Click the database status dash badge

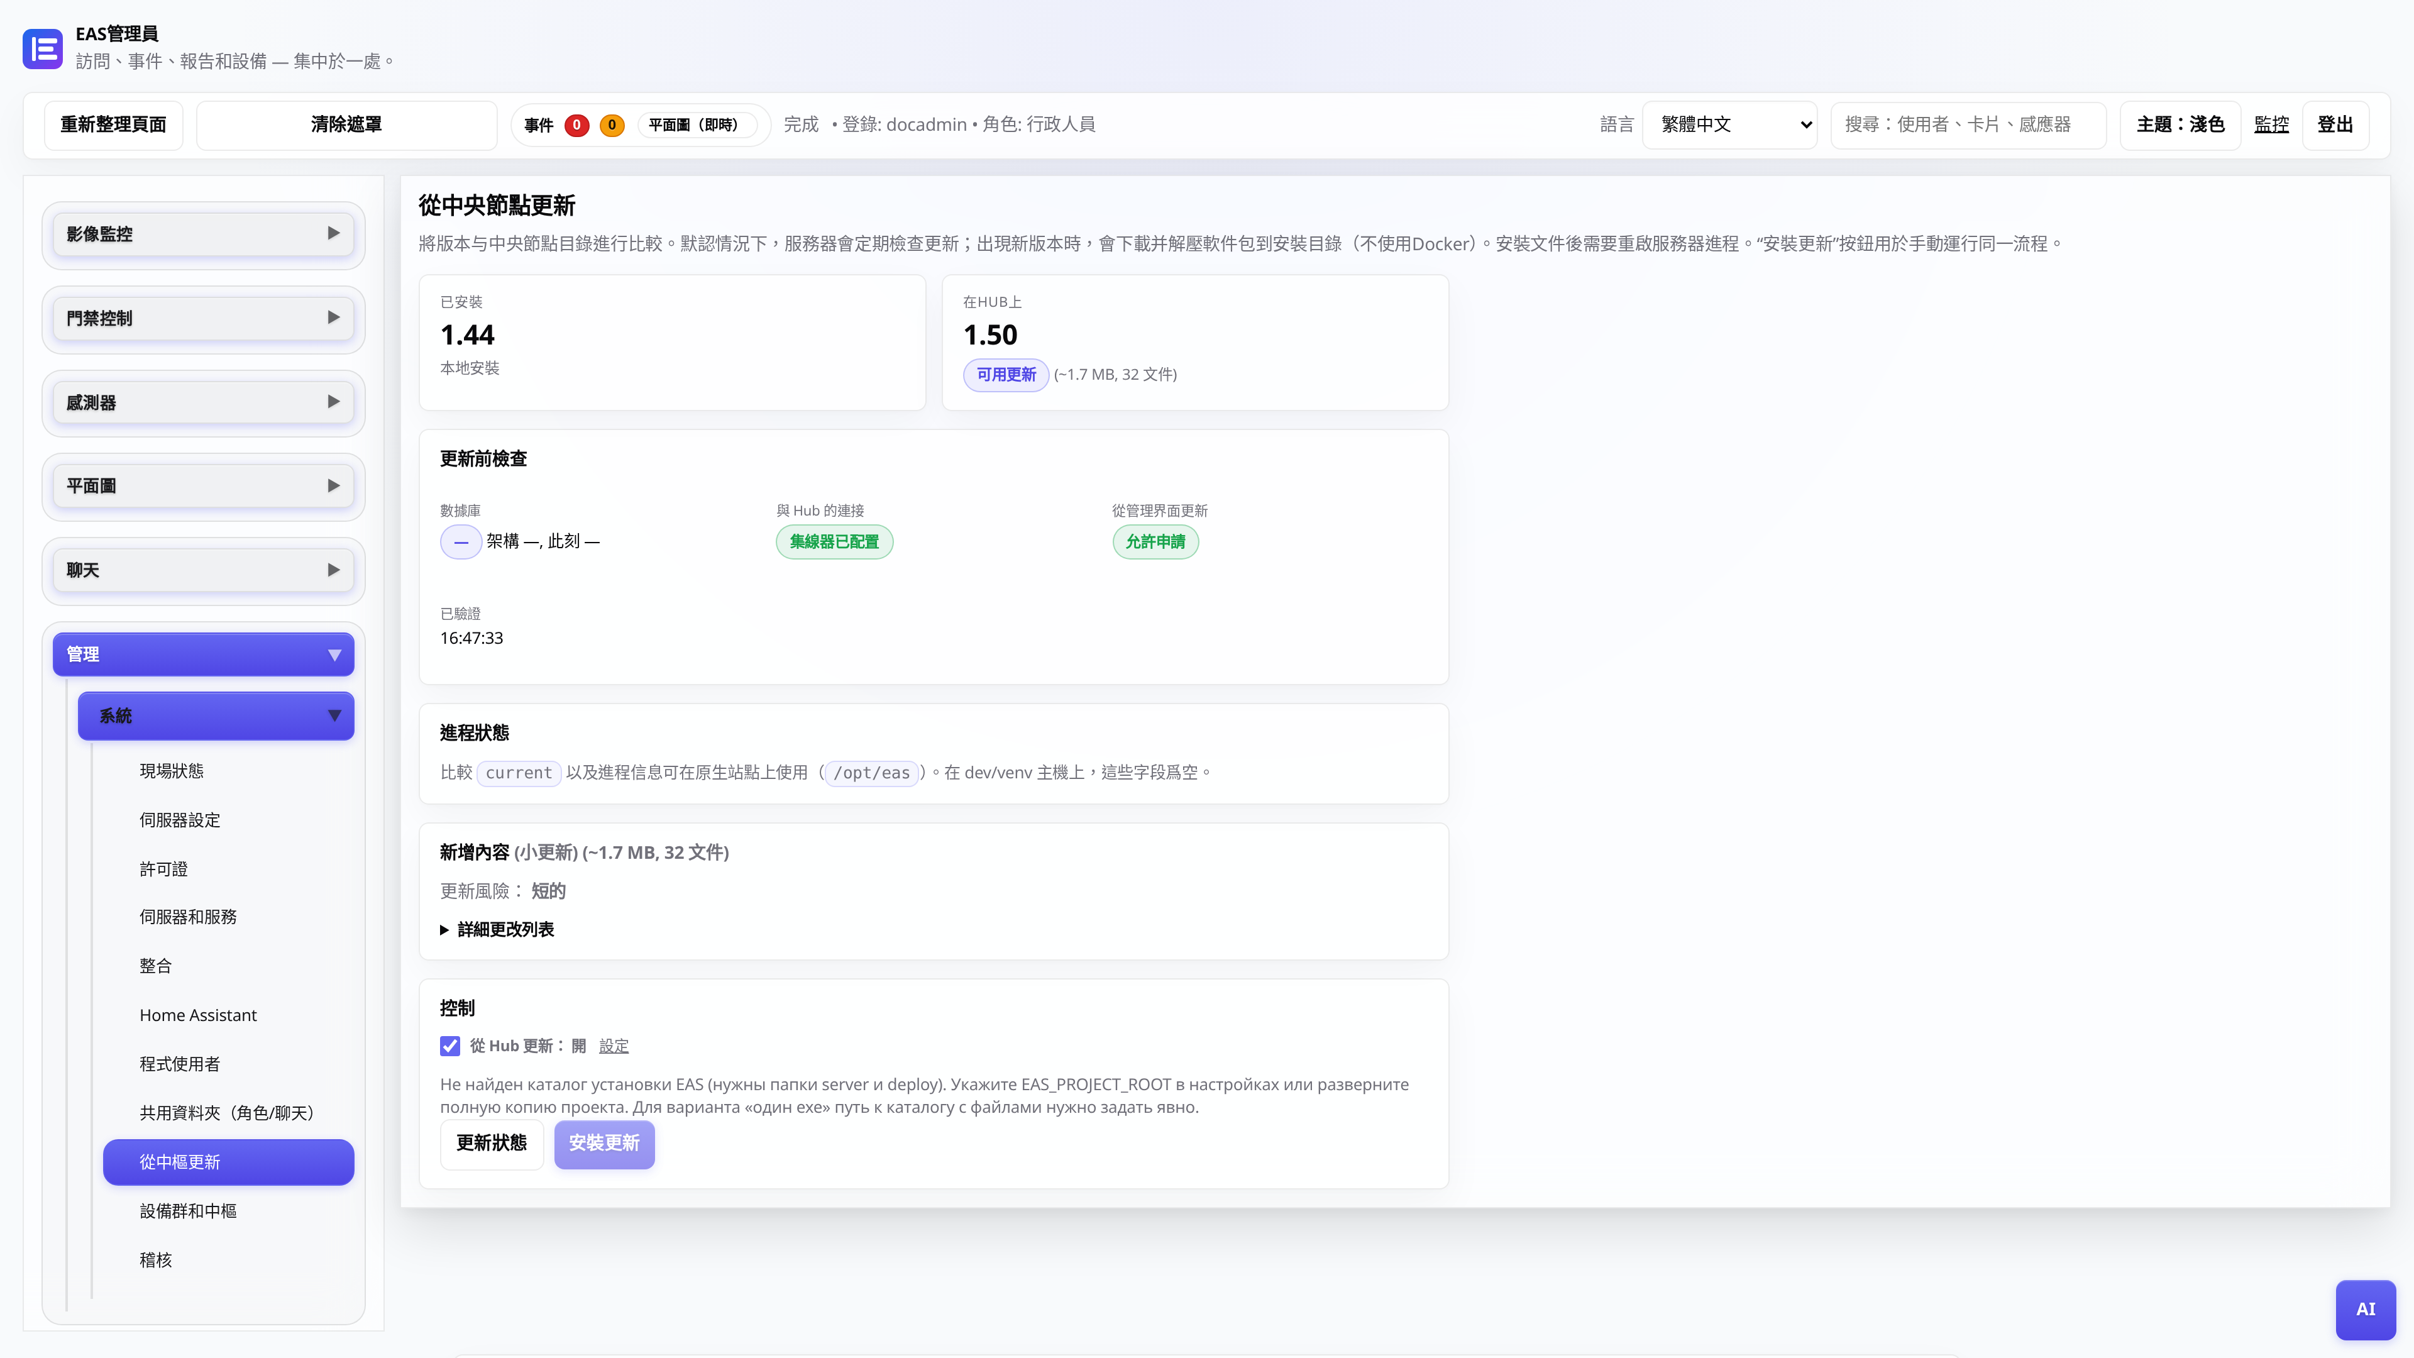pos(460,542)
